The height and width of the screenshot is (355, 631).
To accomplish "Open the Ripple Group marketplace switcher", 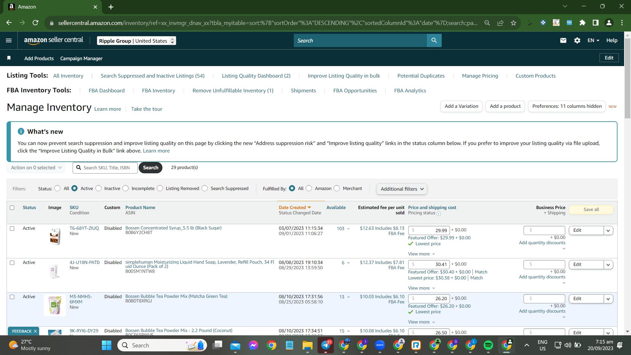I will (137, 41).
